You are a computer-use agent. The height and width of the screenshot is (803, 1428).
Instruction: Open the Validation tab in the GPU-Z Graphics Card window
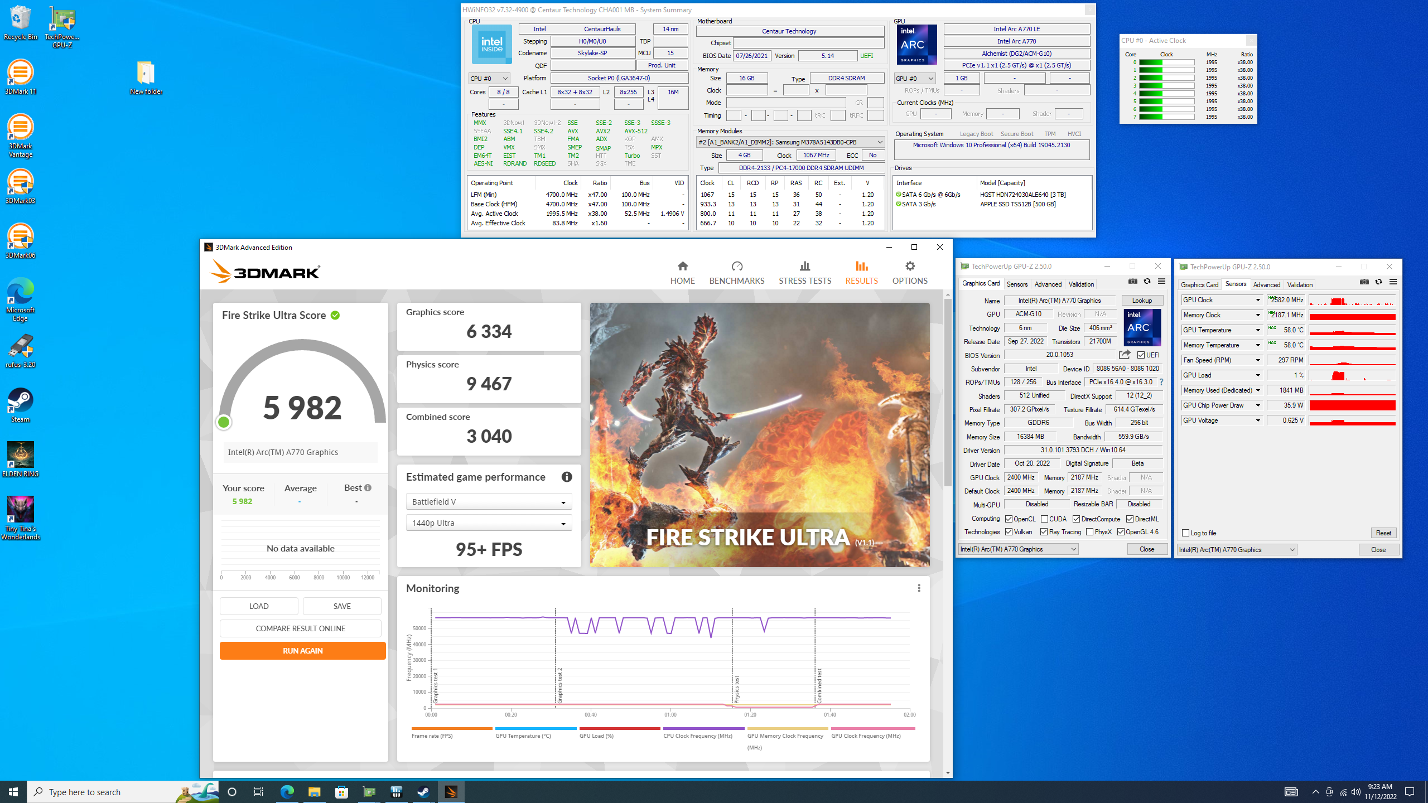1081,284
